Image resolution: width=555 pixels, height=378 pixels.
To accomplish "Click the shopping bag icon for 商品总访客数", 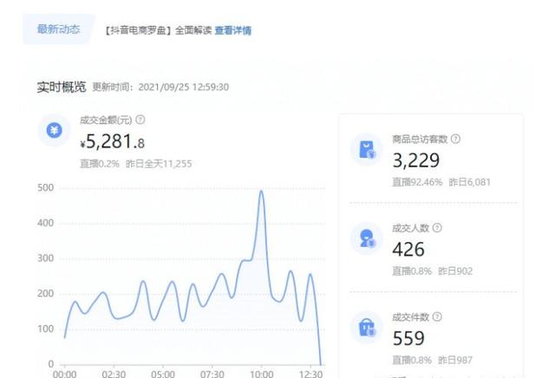I will 366,149.
